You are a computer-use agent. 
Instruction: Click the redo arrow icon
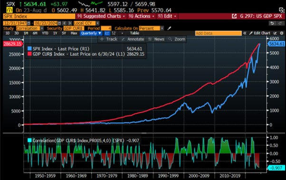[x=280, y=23]
